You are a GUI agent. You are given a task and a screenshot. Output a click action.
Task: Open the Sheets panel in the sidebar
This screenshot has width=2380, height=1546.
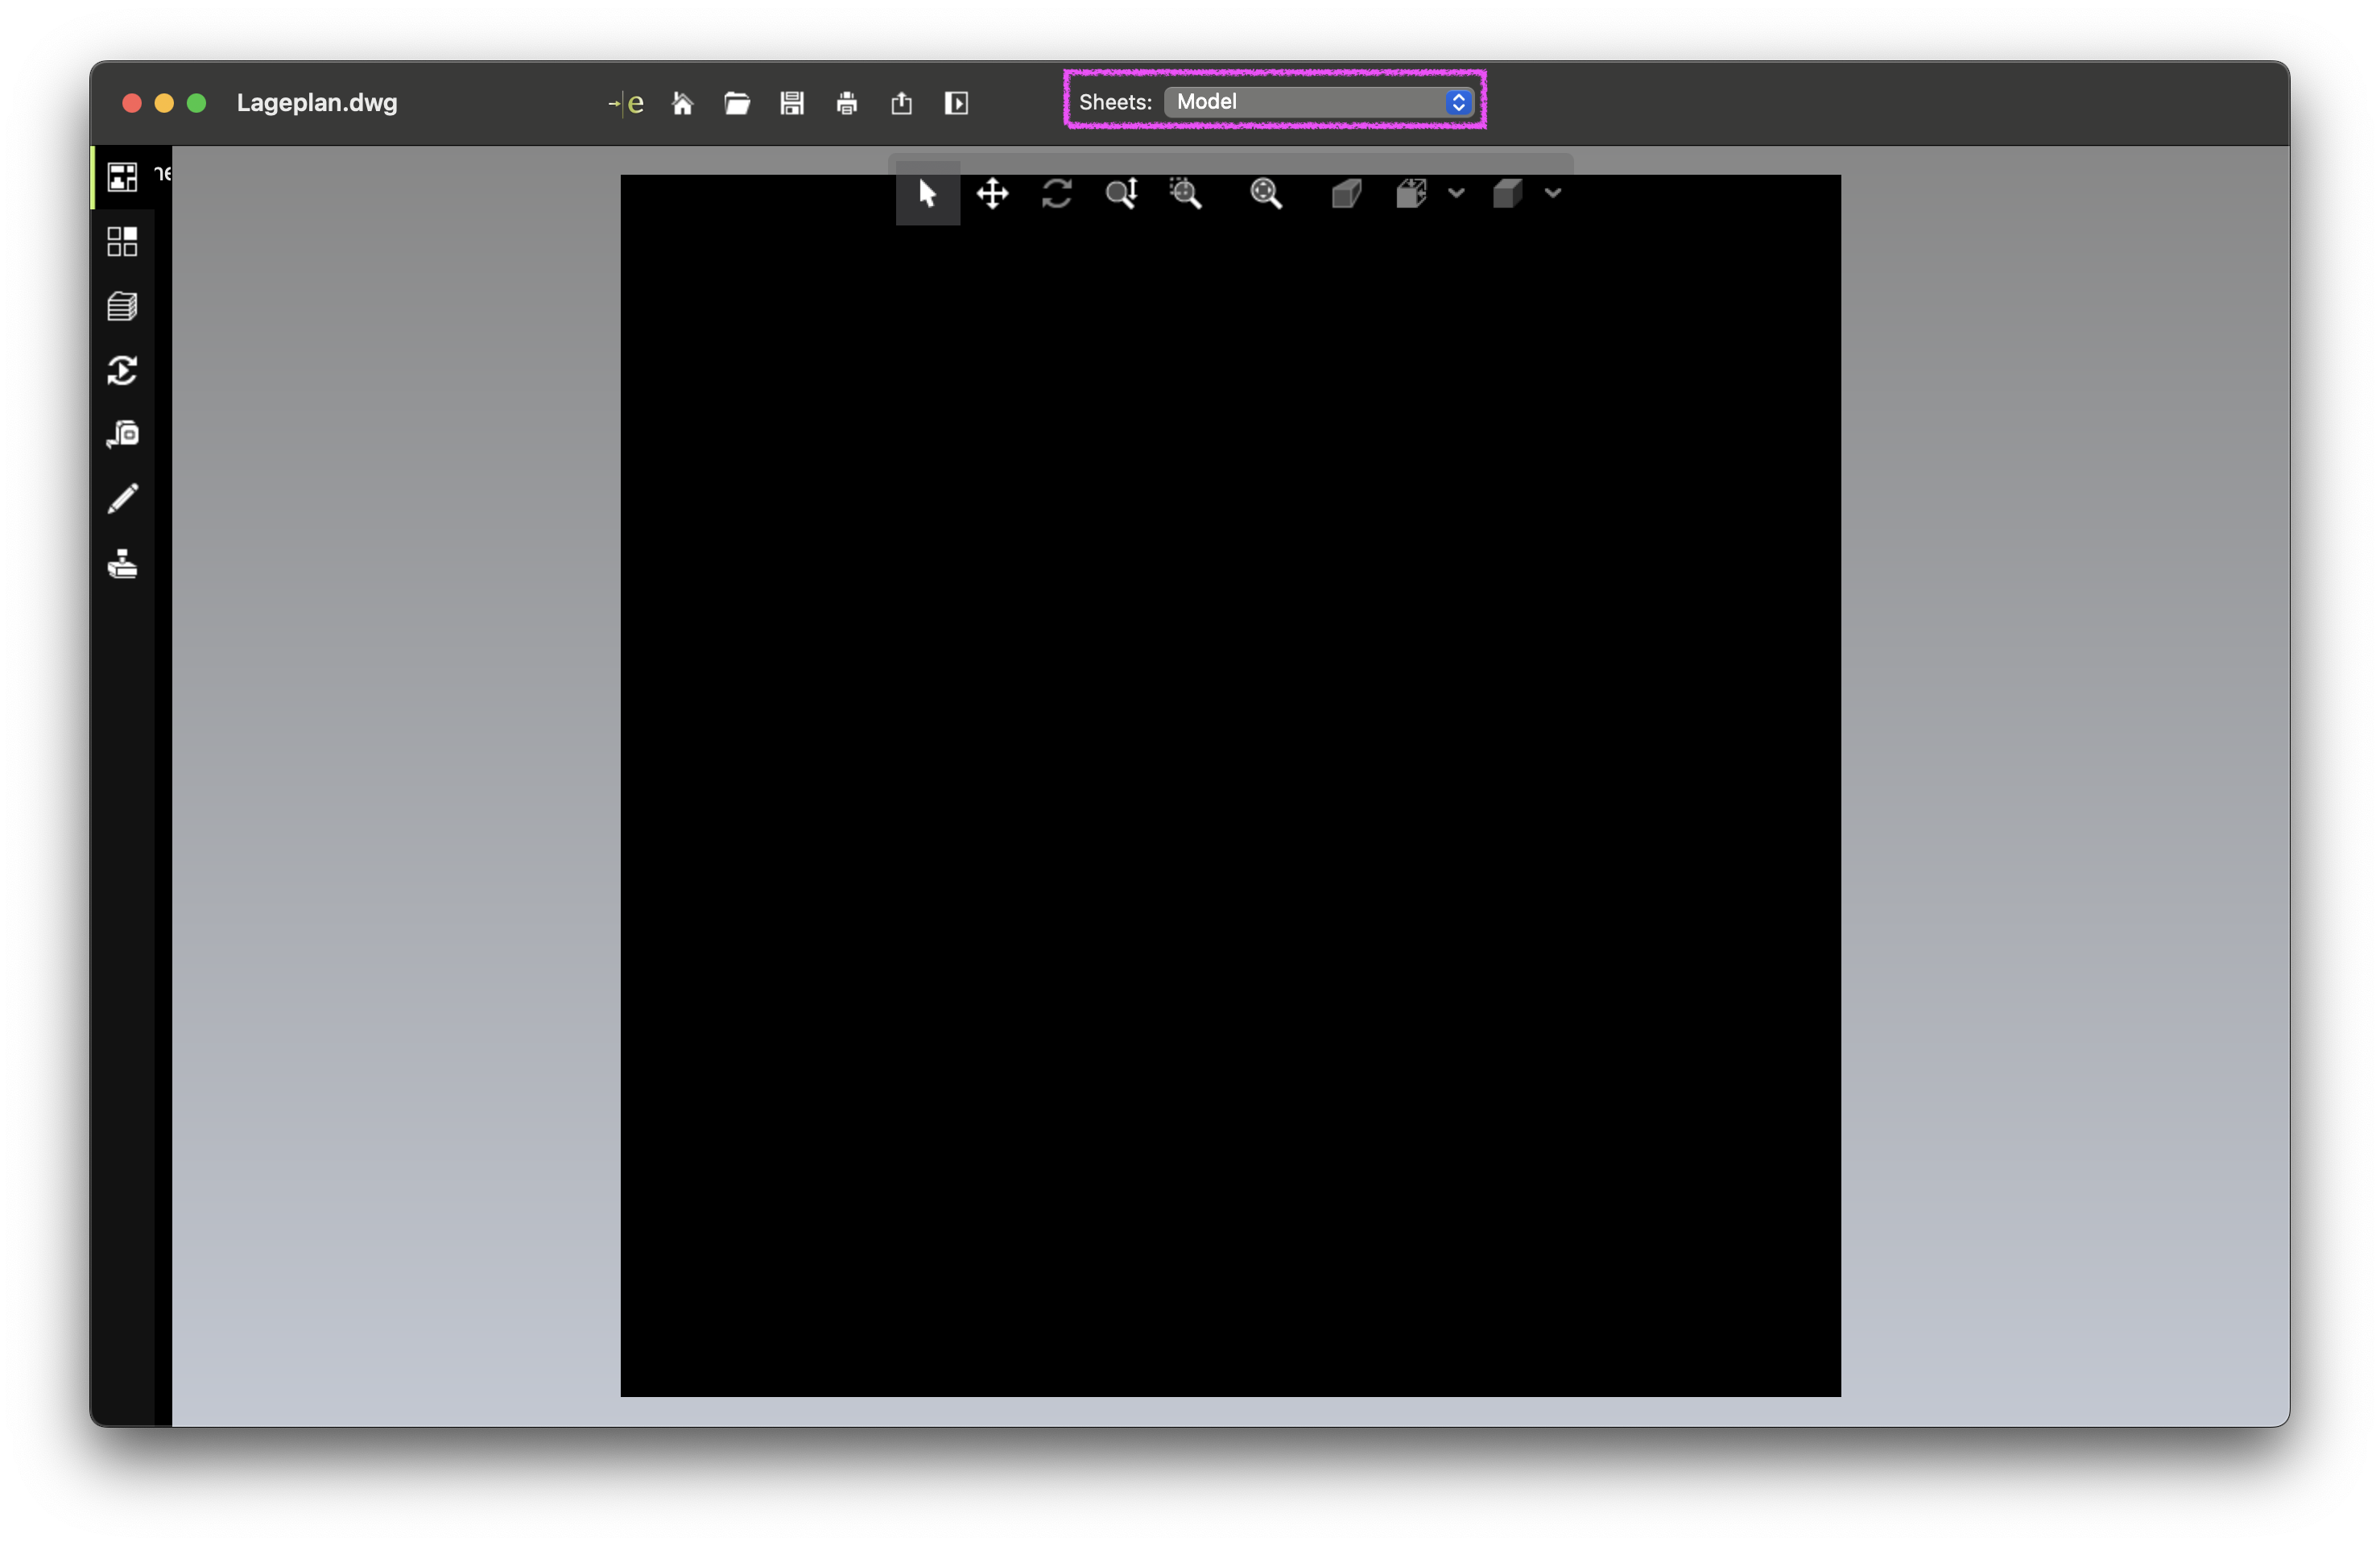tap(122, 177)
